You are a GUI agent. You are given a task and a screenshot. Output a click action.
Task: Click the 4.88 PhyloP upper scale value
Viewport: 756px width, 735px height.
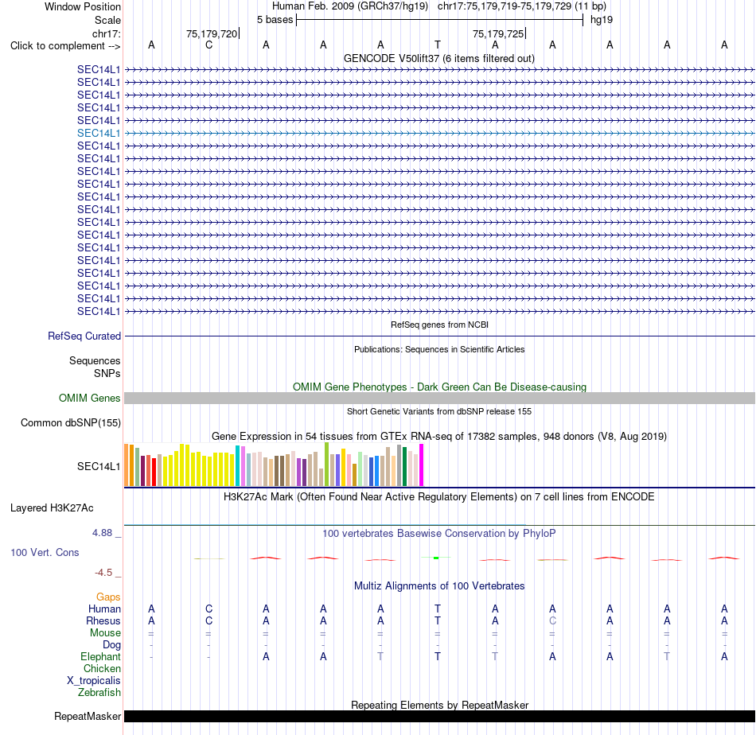pyautogui.click(x=102, y=533)
